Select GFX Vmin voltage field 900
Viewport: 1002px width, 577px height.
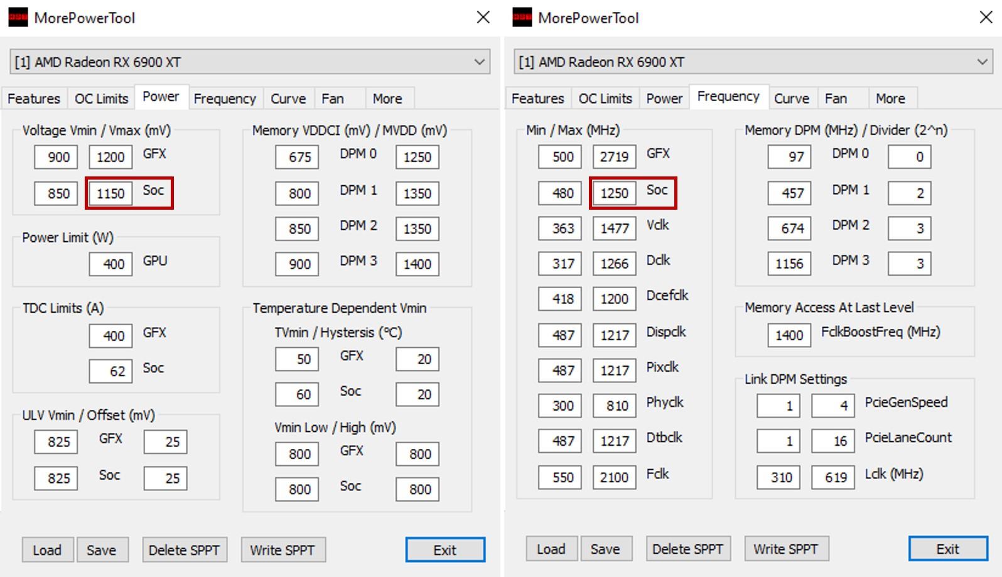[x=57, y=157]
